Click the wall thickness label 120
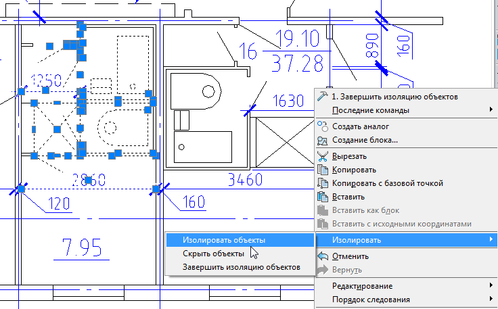Screen dimensions: 498x309 59,204
